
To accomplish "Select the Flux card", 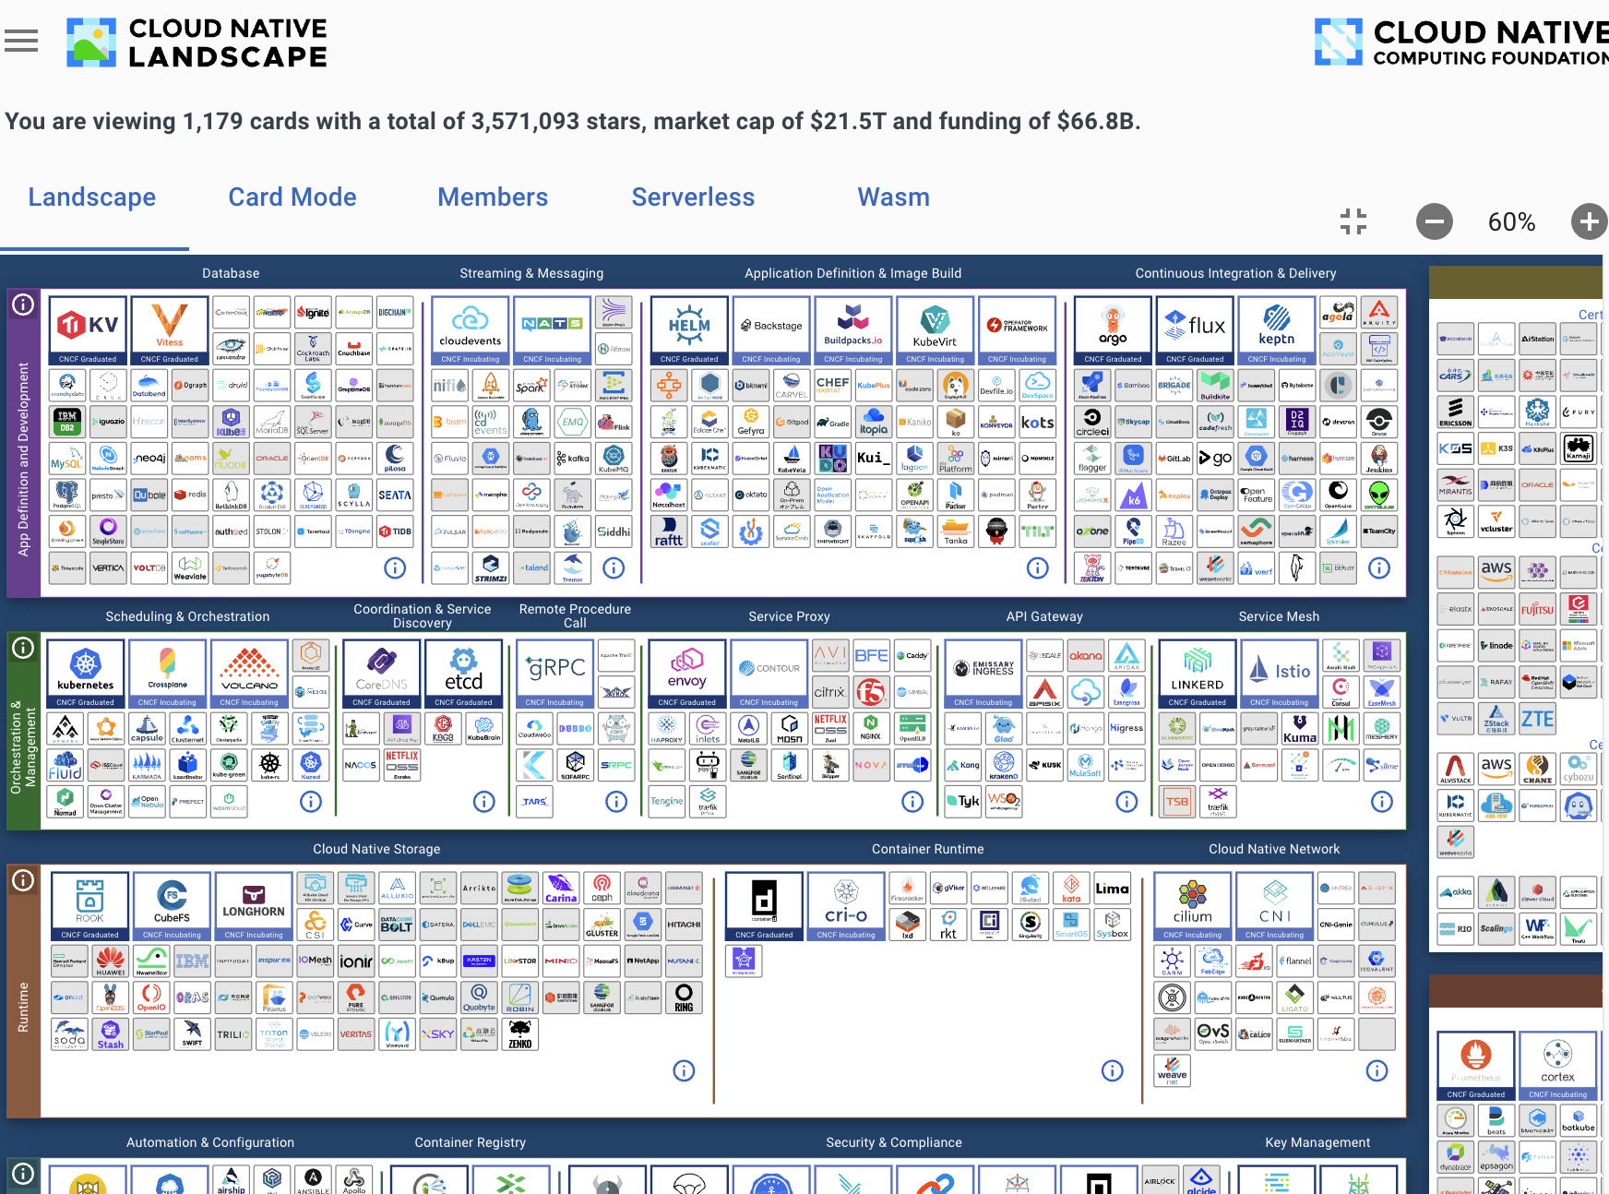I will pos(1195,330).
